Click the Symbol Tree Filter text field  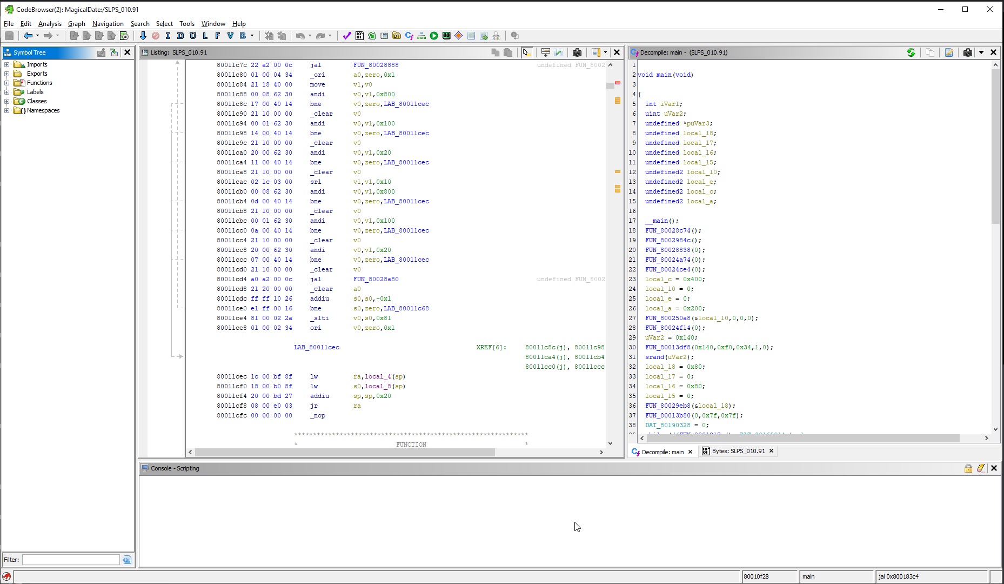71,560
